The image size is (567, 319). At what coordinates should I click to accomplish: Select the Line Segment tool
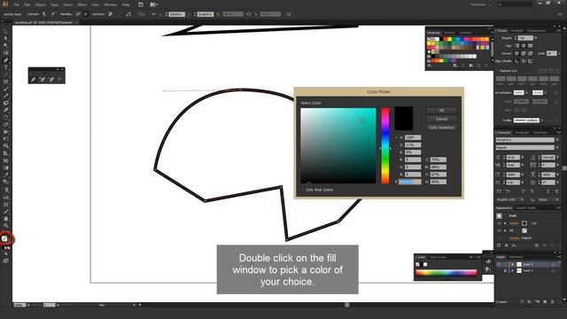[5, 74]
